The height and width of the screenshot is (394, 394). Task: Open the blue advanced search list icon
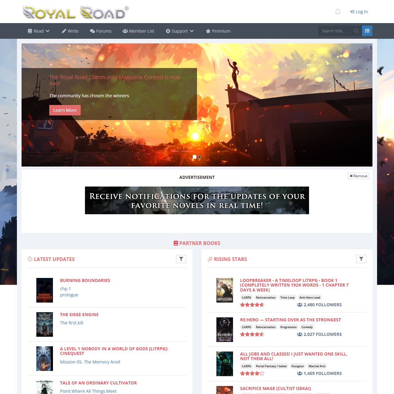(x=367, y=31)
